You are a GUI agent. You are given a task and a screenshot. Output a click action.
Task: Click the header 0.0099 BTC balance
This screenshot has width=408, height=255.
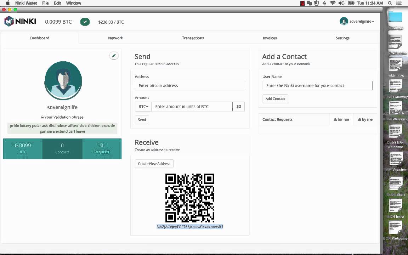58,22
